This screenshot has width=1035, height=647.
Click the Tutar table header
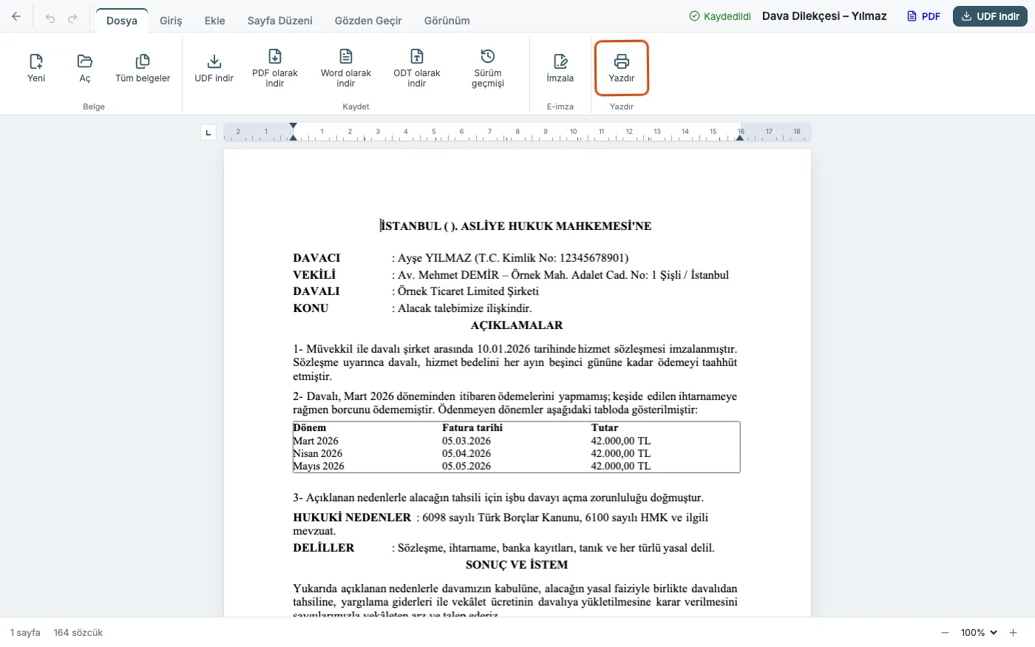pos(605,428)
